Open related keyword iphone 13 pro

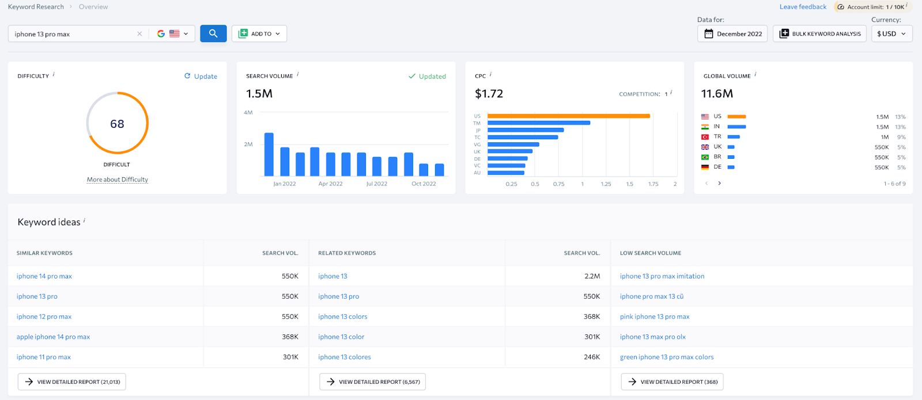tap(338, 296)
